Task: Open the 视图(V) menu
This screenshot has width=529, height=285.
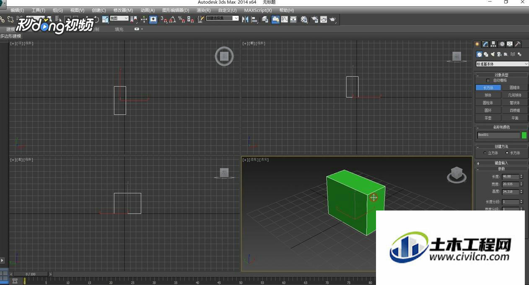Action: (x=77, y=10)
